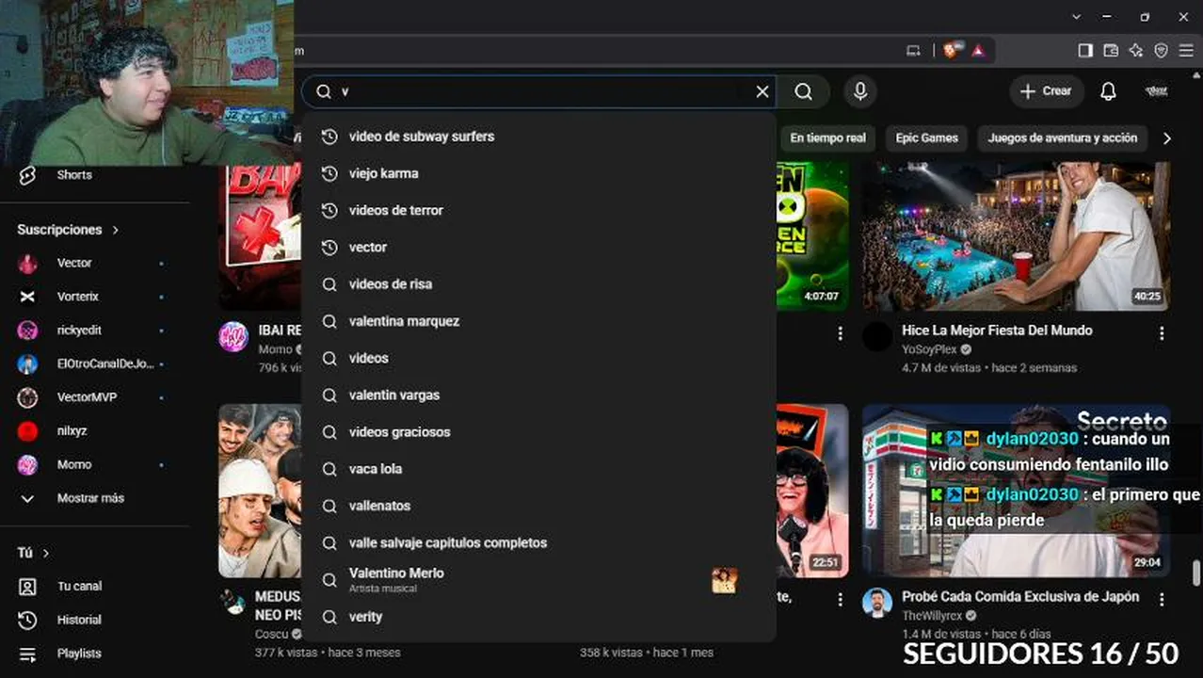
Task: Open the Ben 10 video thumbnail 4:07:07
Action: pyautogui.click(x=813, y=235)
